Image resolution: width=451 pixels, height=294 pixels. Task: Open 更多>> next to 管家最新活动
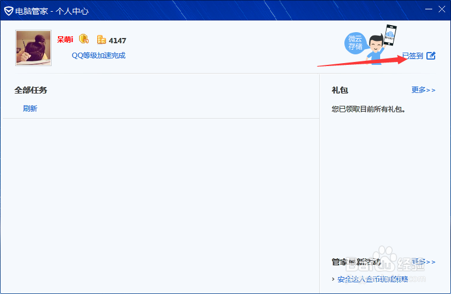click(x=423, y=262)
